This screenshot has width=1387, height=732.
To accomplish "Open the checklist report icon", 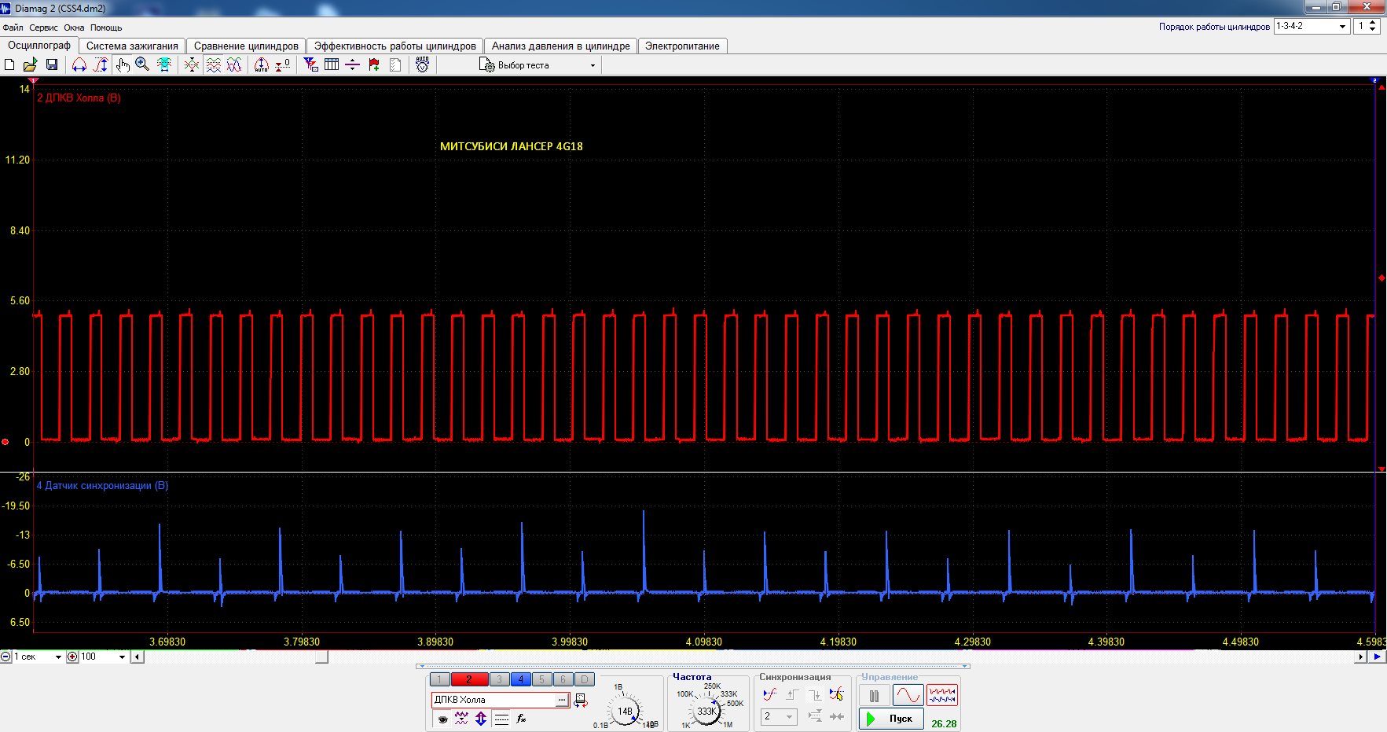I will pos(395,65).
